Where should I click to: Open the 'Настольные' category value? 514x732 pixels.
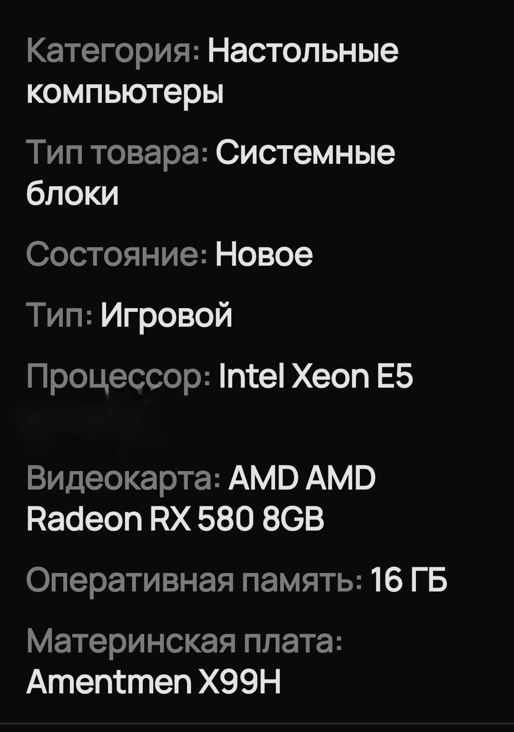(303, 50)
